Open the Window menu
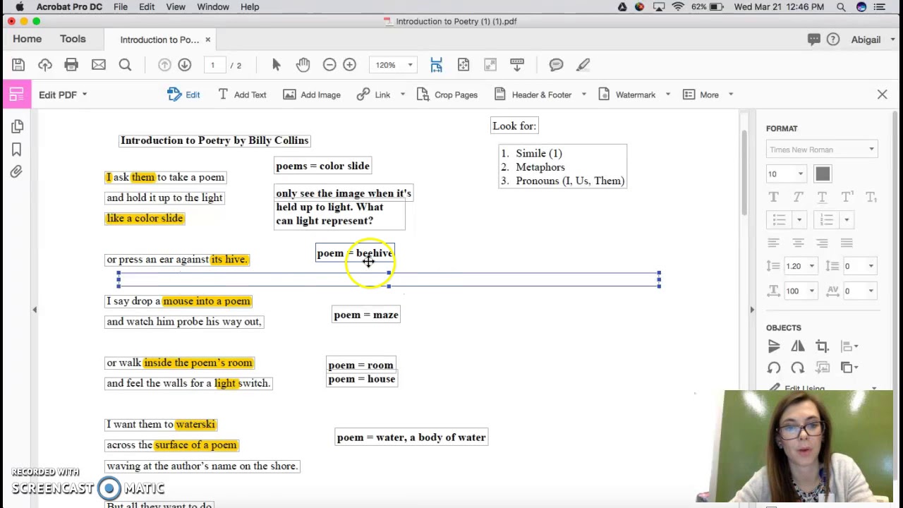 point(212,7)
